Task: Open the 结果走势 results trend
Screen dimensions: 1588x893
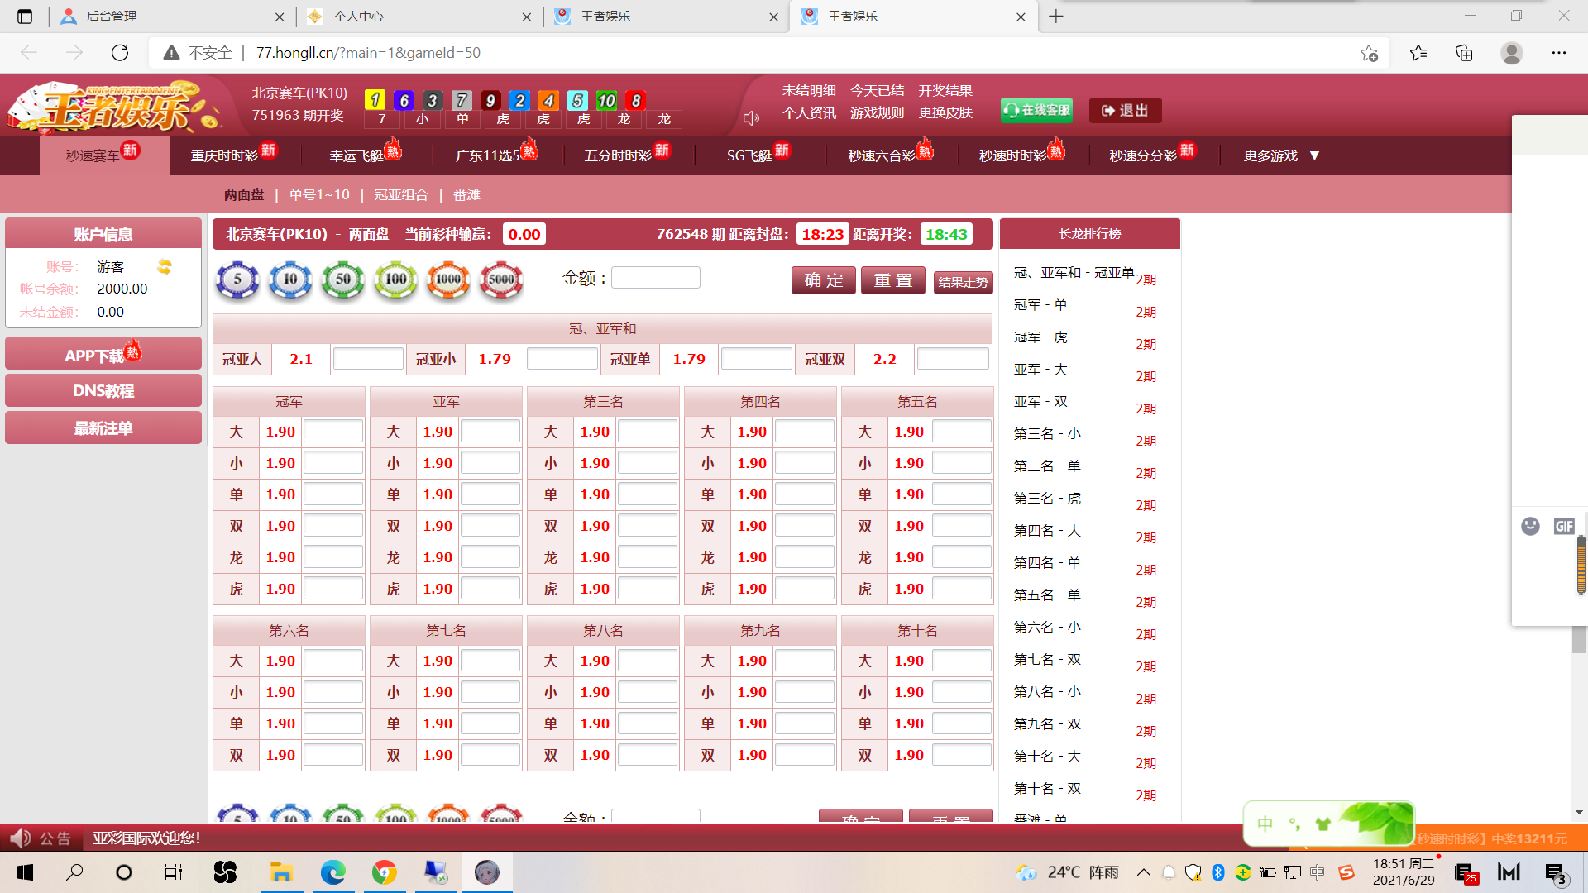Action: point(963,282)
